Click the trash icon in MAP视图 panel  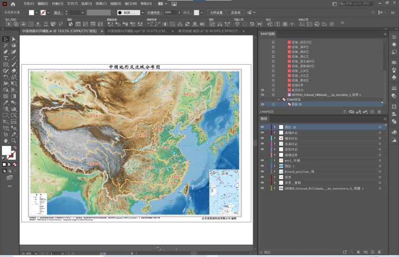tap(379, 112)
